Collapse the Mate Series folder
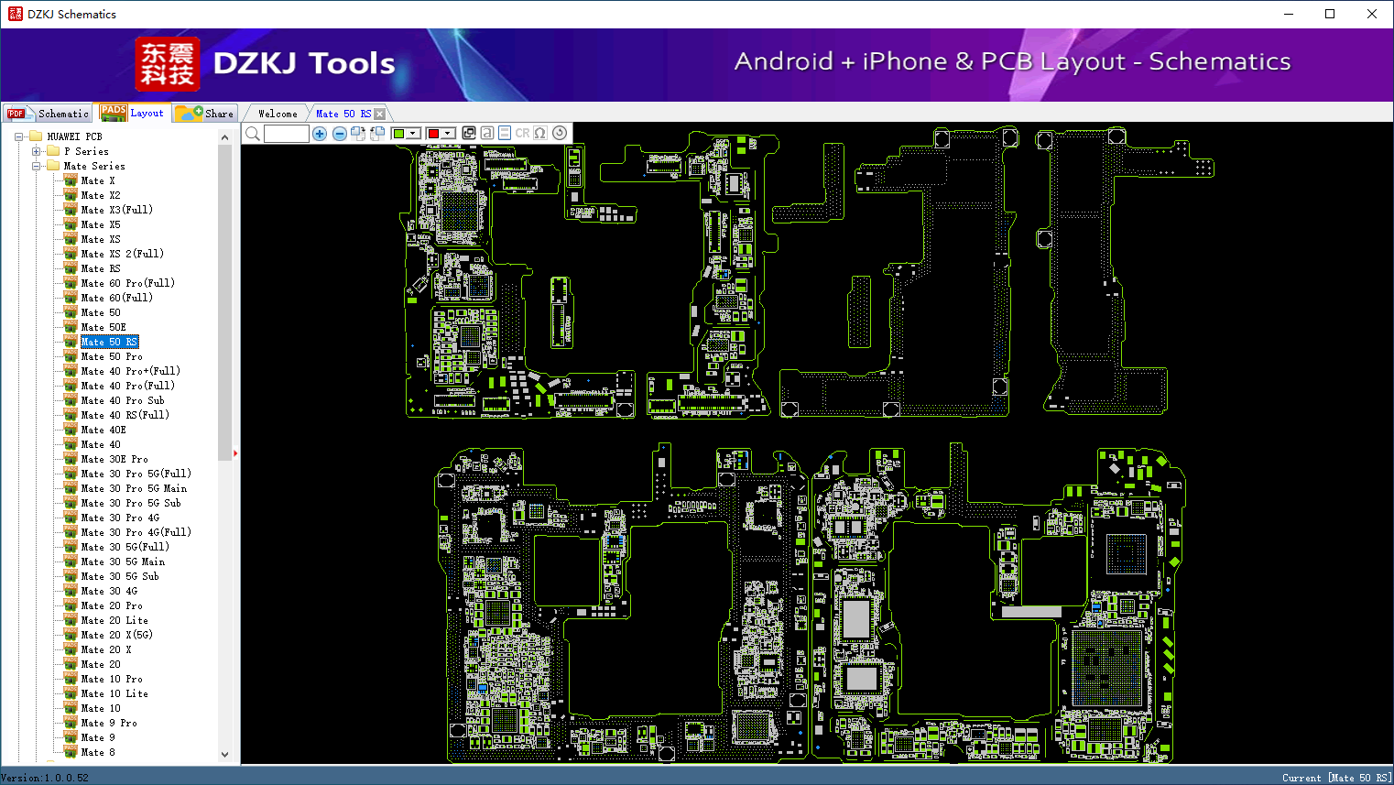The height and width of the screenshot is (785, 1394). coord(36,166)
